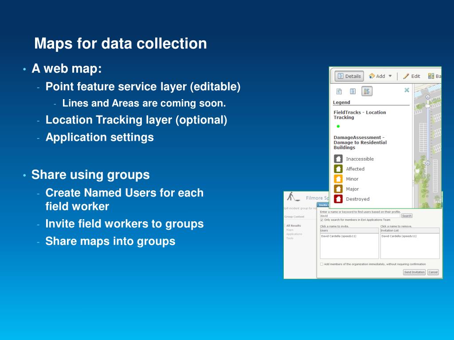The height and width of the screenshot is (340, 454).
Task: Click the Destroyed red house symbol
Action: tap(338, 199)
